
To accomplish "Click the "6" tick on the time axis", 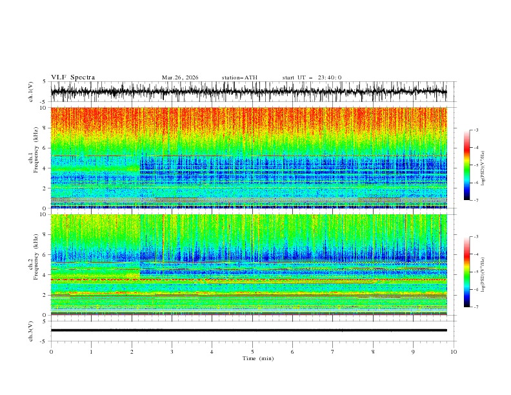I will 292,352.
